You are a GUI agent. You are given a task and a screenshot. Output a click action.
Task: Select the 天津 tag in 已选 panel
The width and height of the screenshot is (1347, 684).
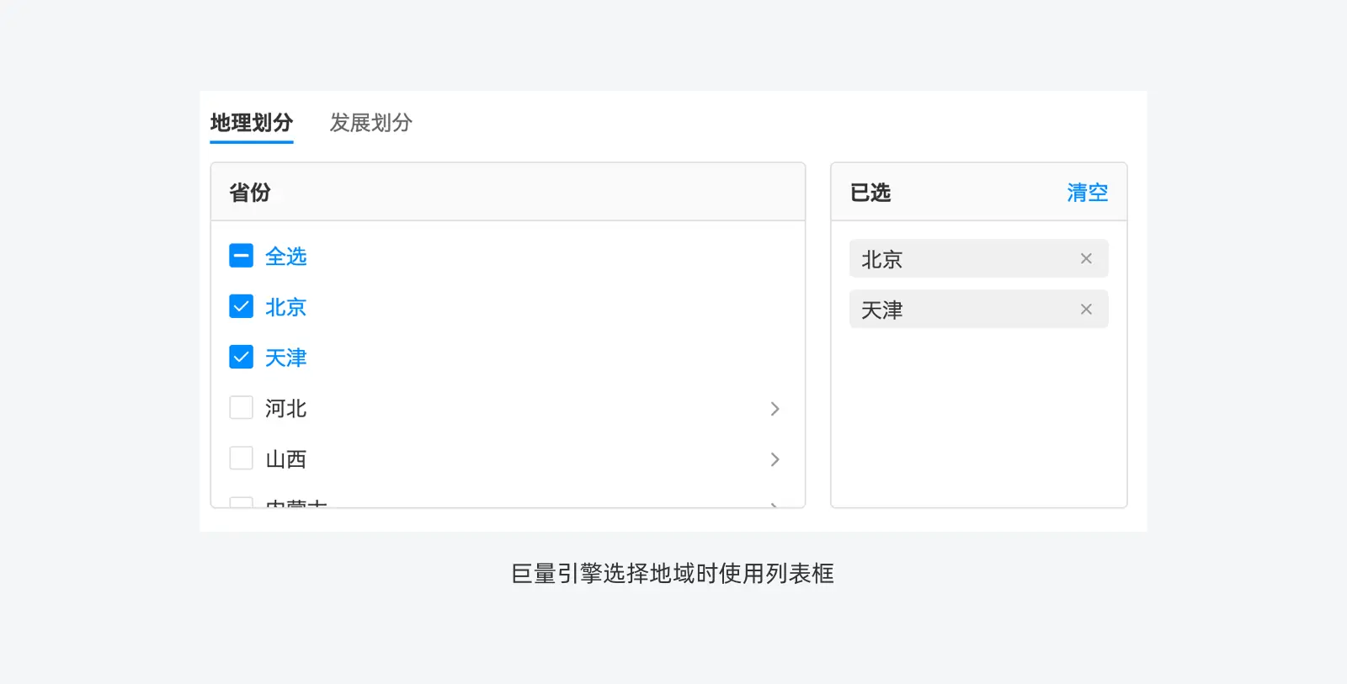pos(978,310)
